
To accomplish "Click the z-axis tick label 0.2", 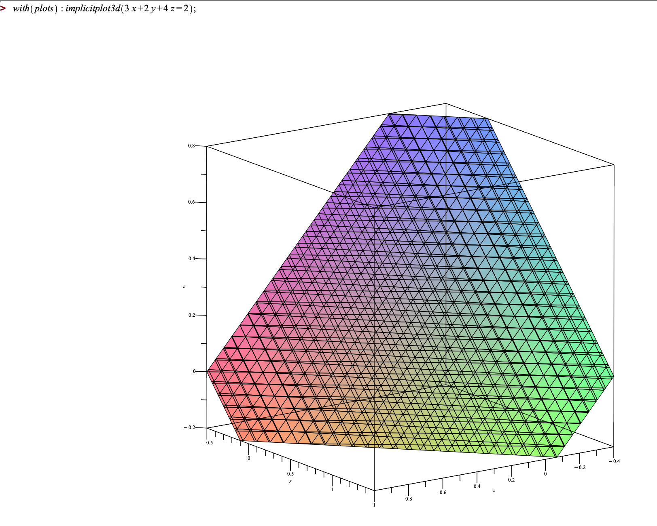I will 191,315.
